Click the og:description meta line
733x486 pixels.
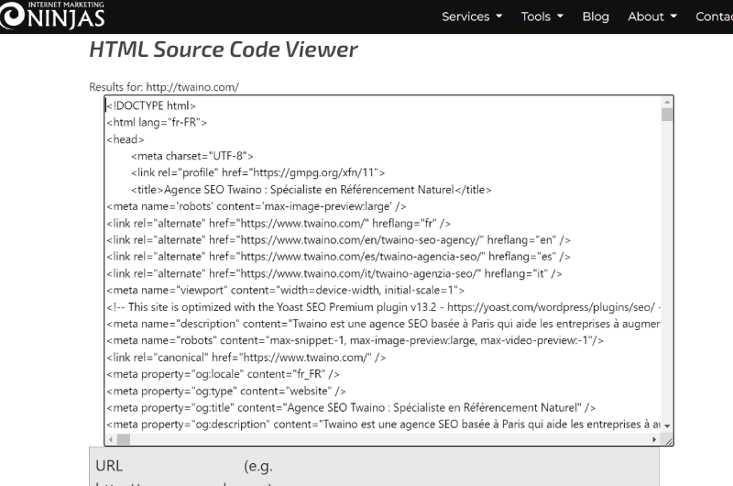(383, 425)
